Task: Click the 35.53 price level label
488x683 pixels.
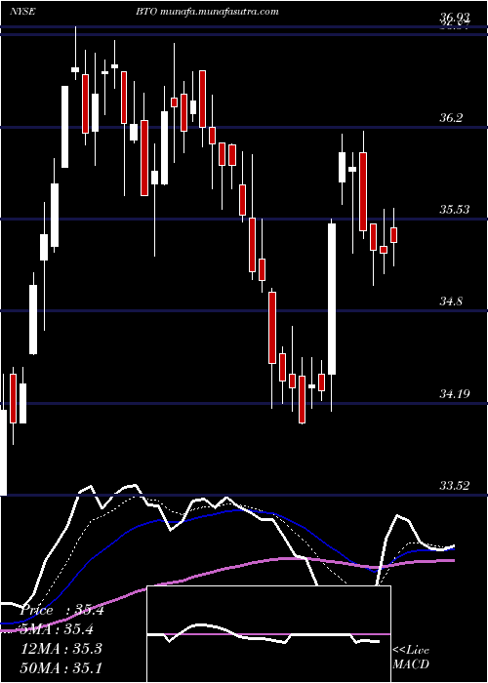Action: 455,210
